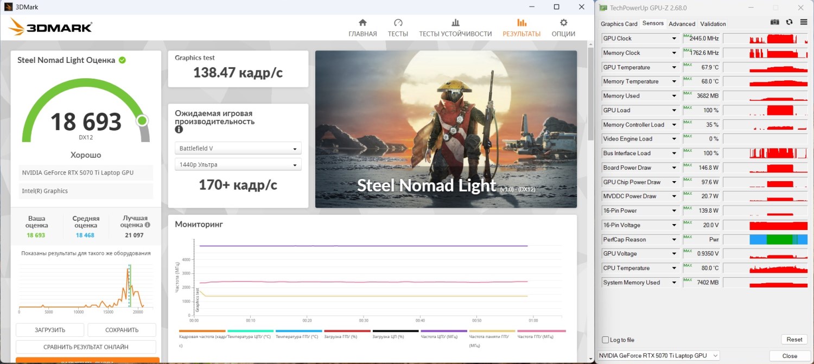Image resolution: width=814 pixels, height=364 pixels.
Task: Click info icon beside Лучшая оценка
Action: 147,225
